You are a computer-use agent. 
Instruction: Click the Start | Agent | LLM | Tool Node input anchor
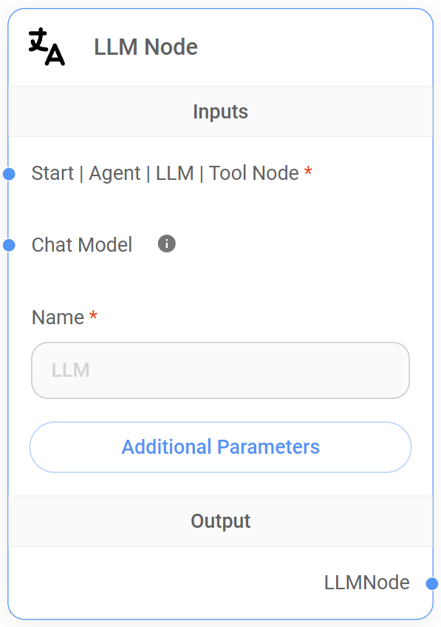tap(9, 174)
